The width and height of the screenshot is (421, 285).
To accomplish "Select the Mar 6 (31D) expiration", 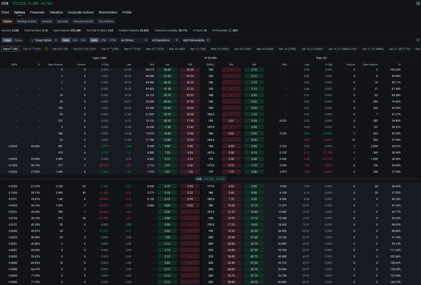I will click(x=132, y=49).
